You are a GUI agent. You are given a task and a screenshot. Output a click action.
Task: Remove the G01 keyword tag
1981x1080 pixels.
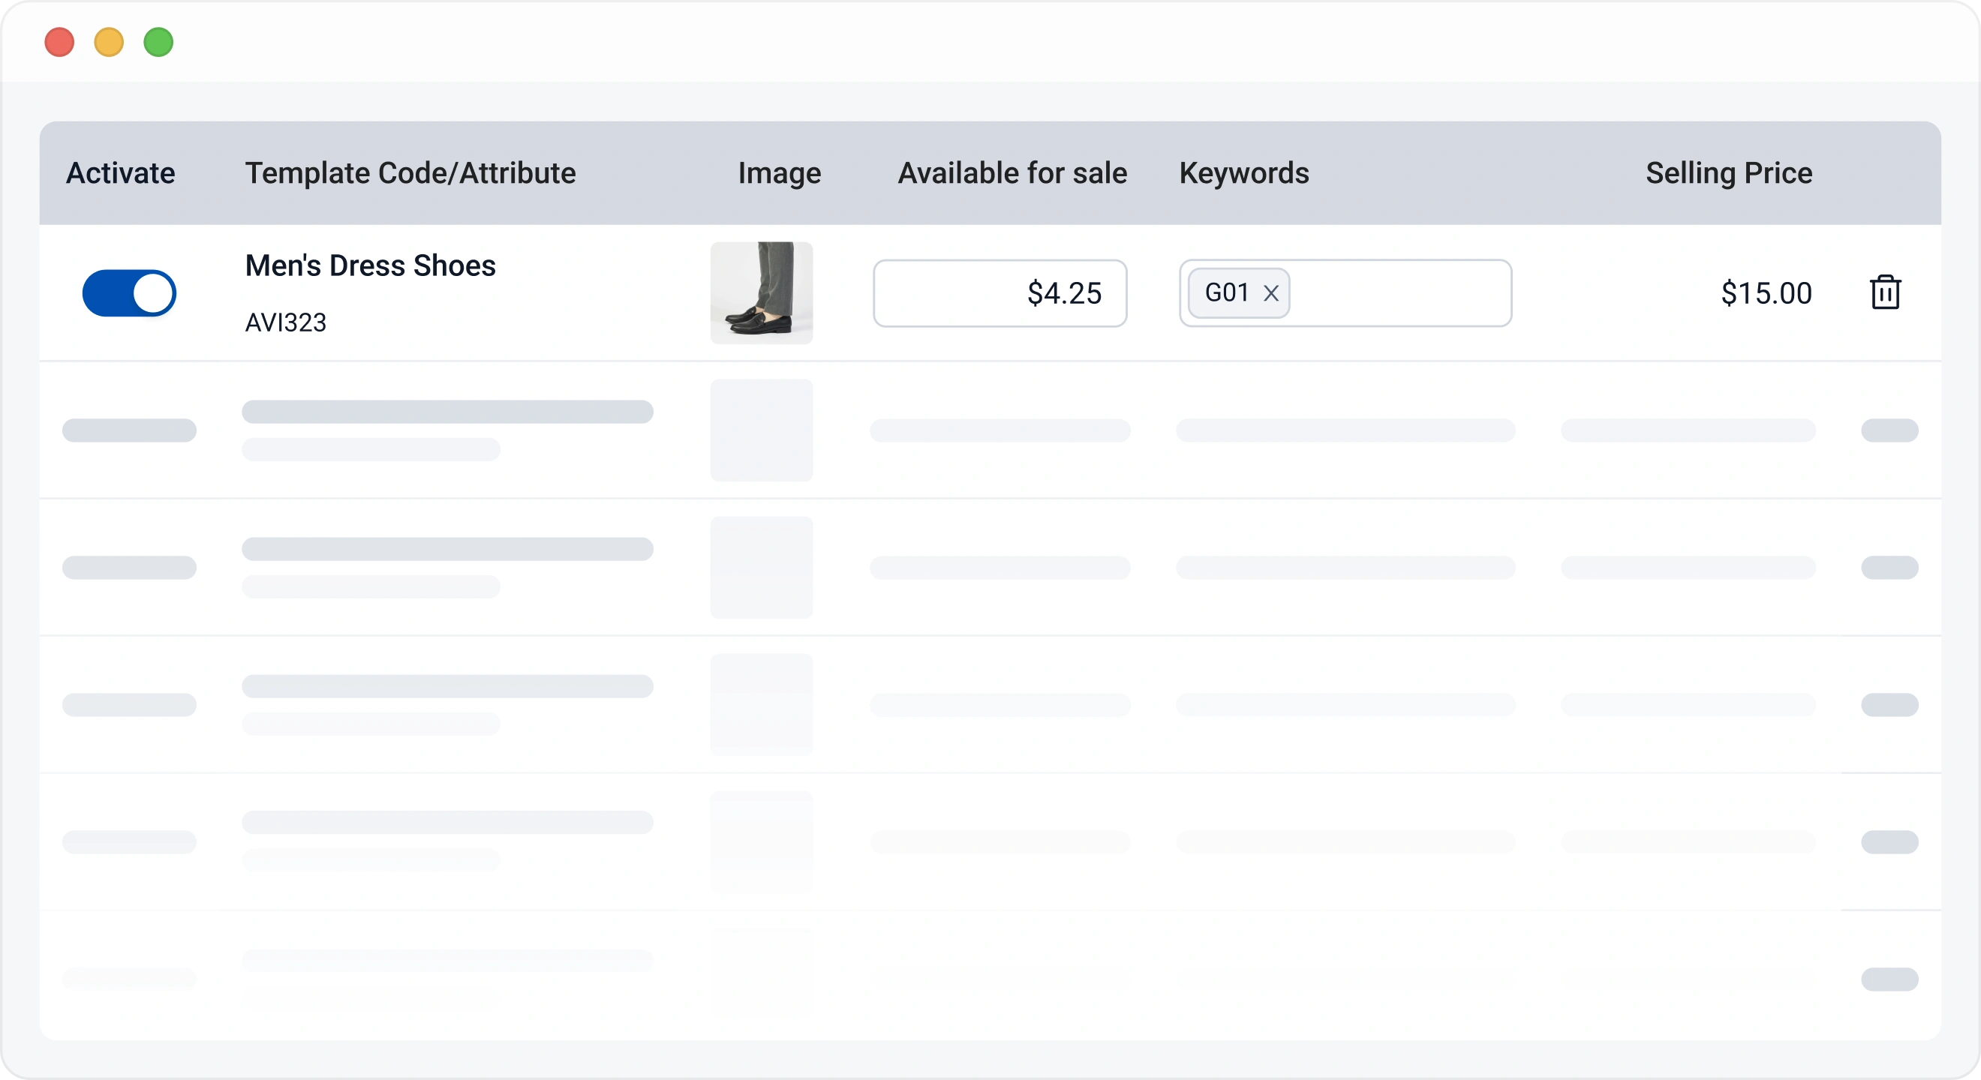[x=1271, y=292]
